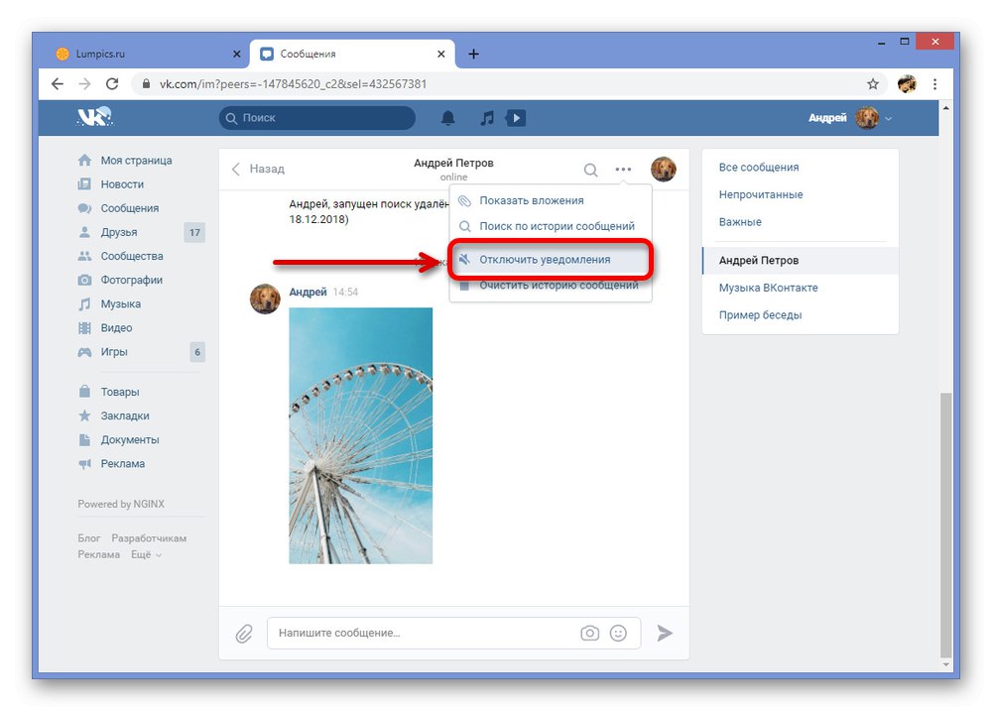
Task: Click the page vertical scrollbar thumb
Action: tap(945, 525)
